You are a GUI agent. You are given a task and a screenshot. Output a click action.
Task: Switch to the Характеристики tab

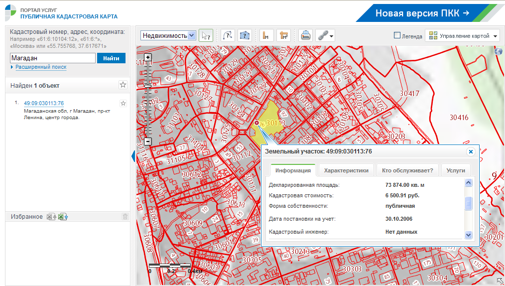(x=346, y=170)
